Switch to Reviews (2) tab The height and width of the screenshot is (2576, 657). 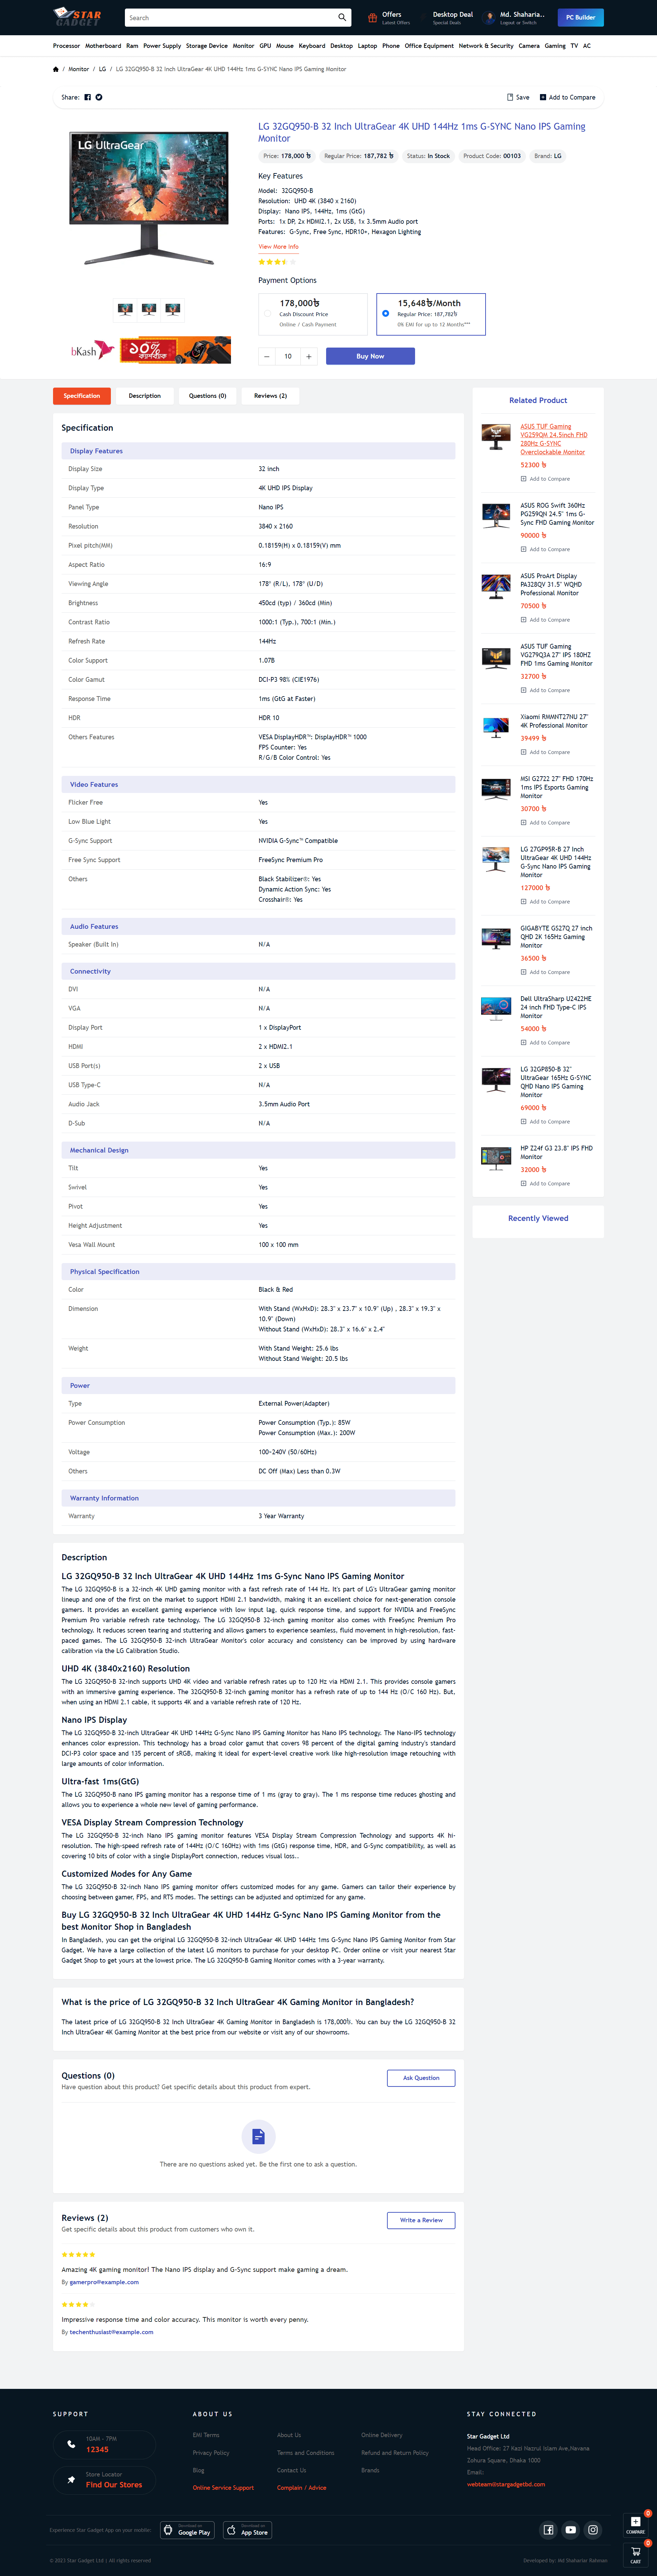(x=270, y=396)
